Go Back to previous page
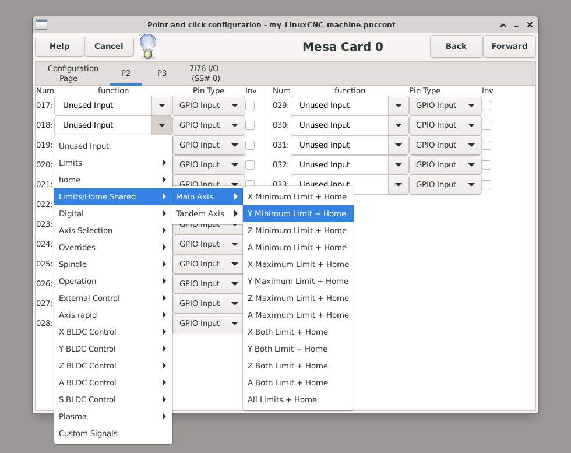The image size is (571, 453). pos(456,47)
